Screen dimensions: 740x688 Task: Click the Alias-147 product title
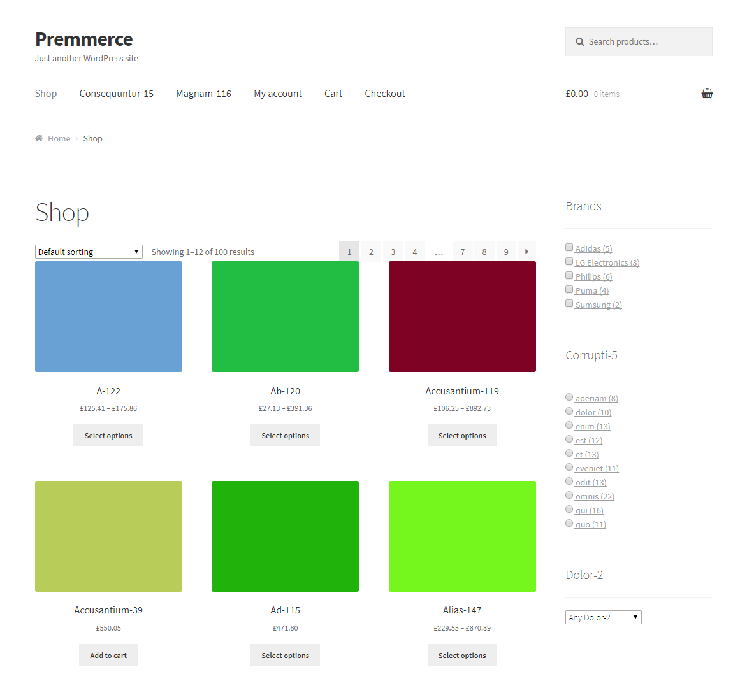(x=462, y=610)
